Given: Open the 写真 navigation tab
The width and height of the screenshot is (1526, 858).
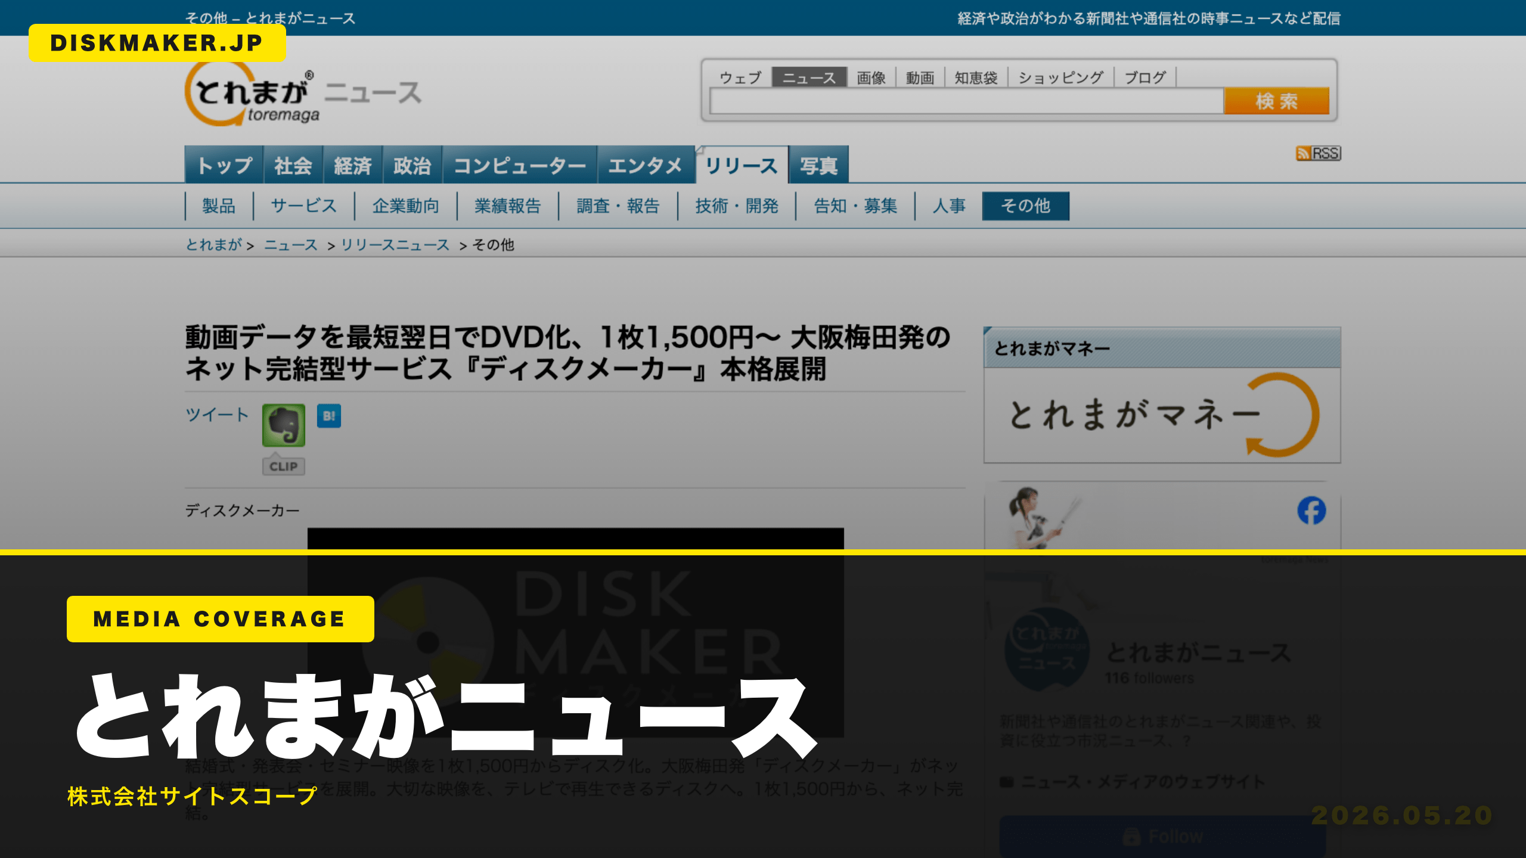Looking at the screenshot, I should 819,165.
